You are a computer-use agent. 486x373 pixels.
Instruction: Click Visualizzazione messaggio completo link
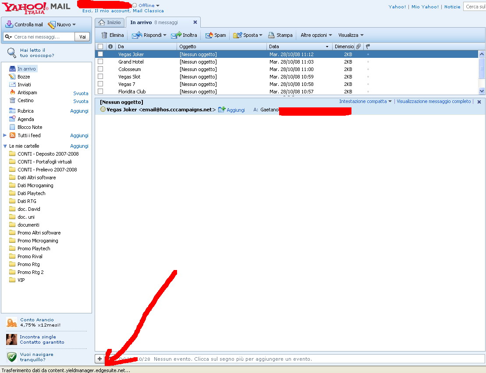coord(433,101)
